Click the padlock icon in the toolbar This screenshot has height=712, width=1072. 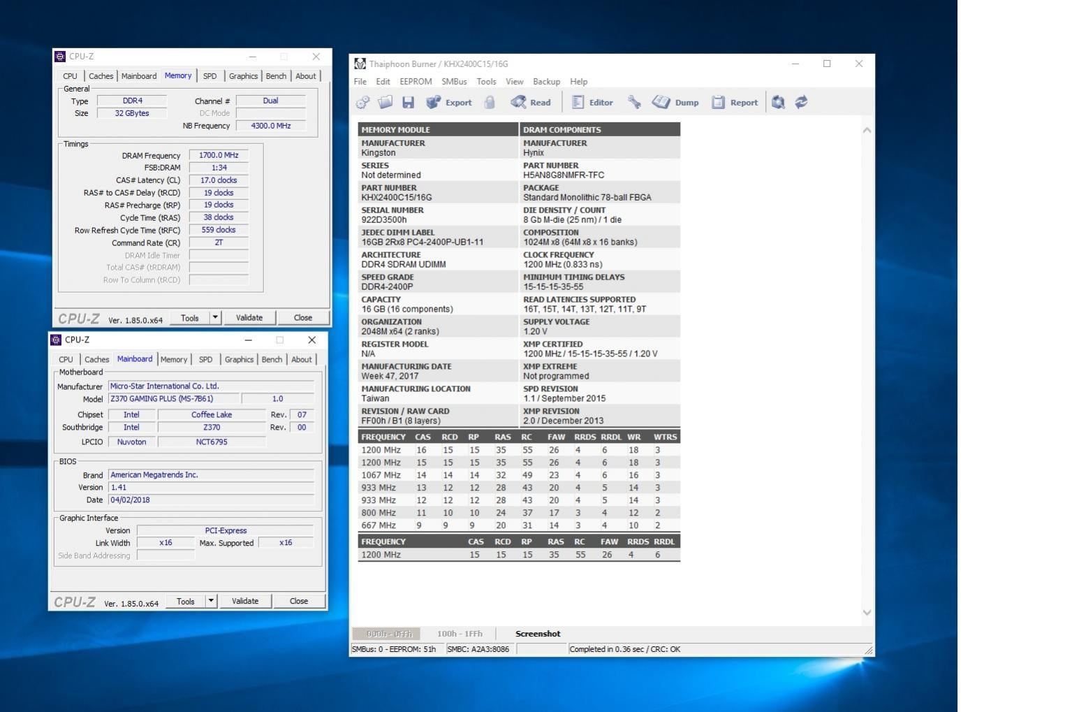coord(490,103)
